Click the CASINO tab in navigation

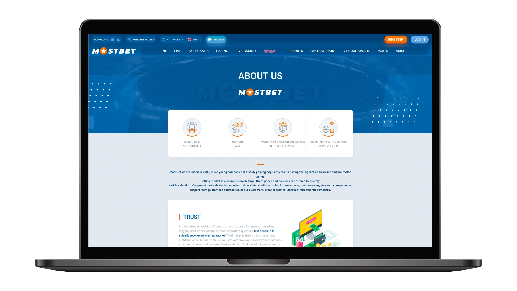point(222,51)
